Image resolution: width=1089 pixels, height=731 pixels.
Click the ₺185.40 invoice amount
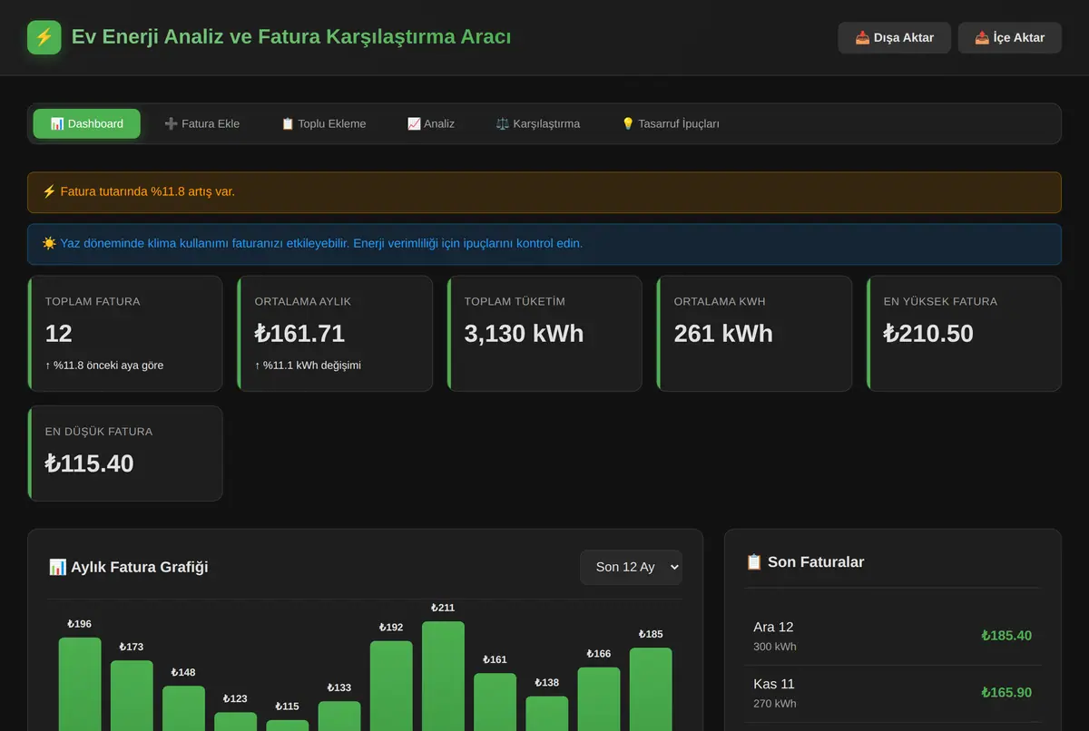click(1006, 636)
